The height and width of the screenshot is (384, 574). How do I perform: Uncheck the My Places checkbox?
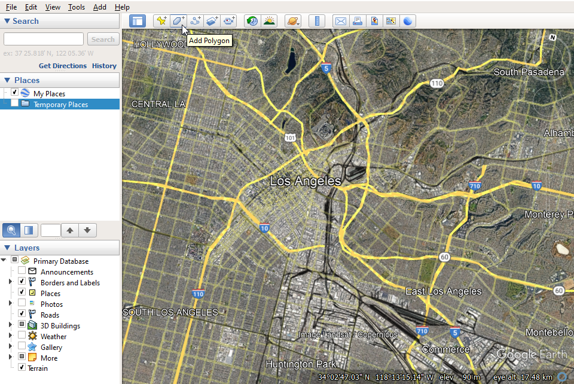click(x=14, y=92)
